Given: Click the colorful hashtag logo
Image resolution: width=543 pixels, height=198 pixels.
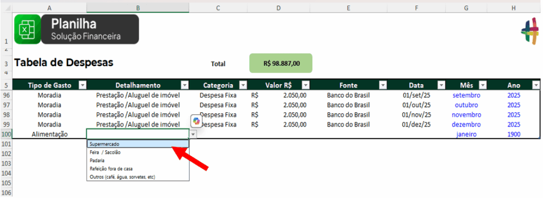Looking at the screenshot, I should (530, 31).
